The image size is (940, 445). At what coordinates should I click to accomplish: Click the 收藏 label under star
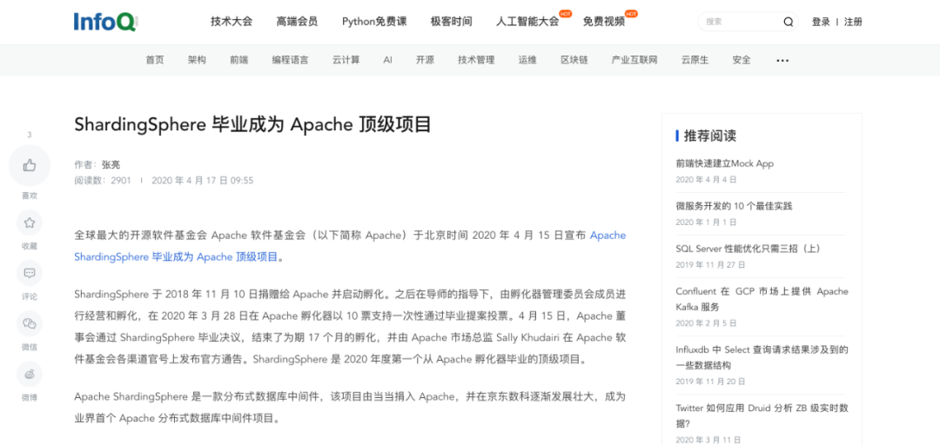(30, 246)
